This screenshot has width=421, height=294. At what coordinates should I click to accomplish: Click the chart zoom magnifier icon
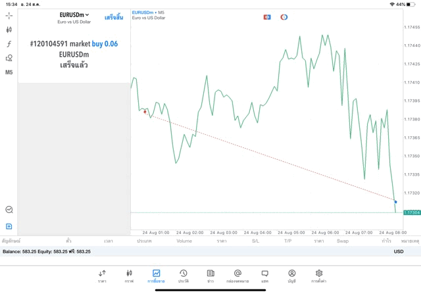[x=9, y=209]
